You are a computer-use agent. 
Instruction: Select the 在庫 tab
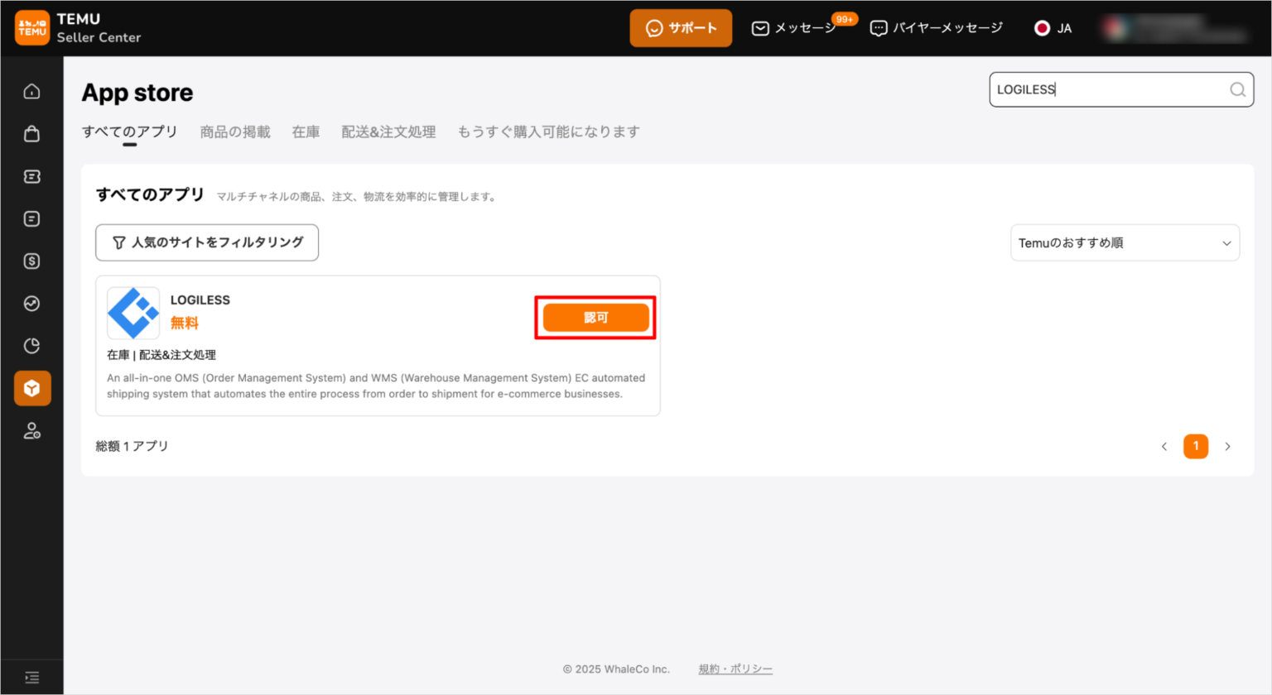coord(306,132)
